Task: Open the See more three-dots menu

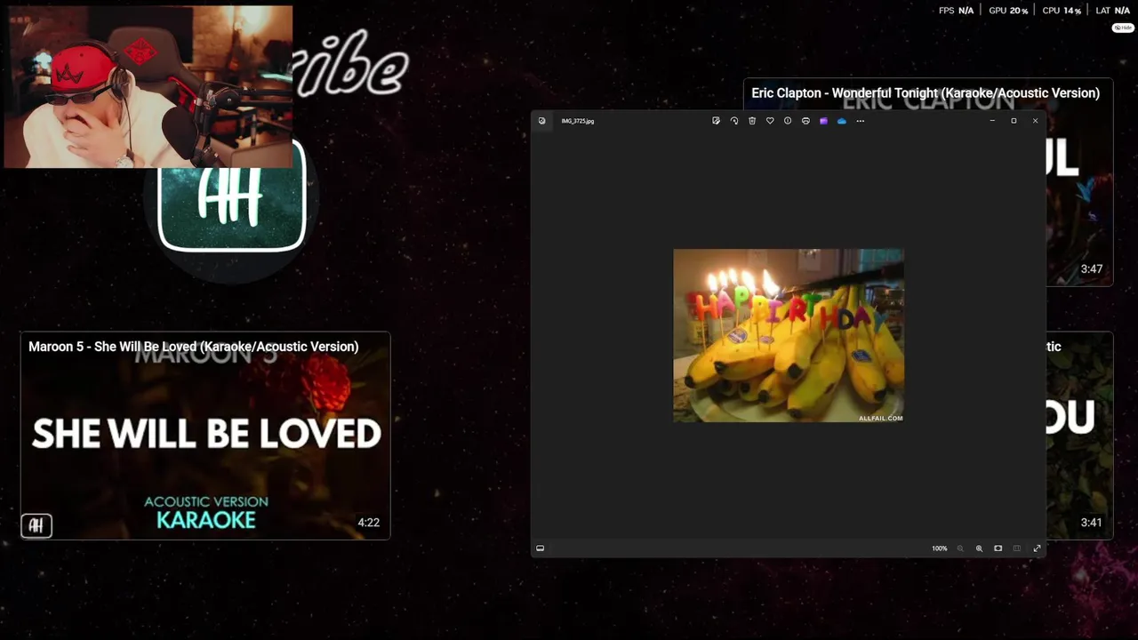Action: [x=860, y=121]
